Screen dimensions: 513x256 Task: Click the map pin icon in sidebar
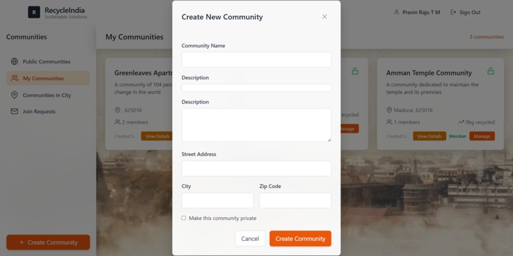point(15,95)
